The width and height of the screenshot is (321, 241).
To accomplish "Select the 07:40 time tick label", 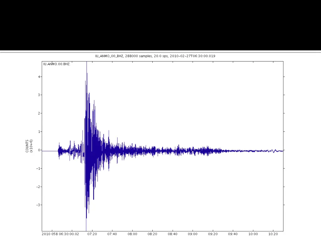I will tap(112, 234).
